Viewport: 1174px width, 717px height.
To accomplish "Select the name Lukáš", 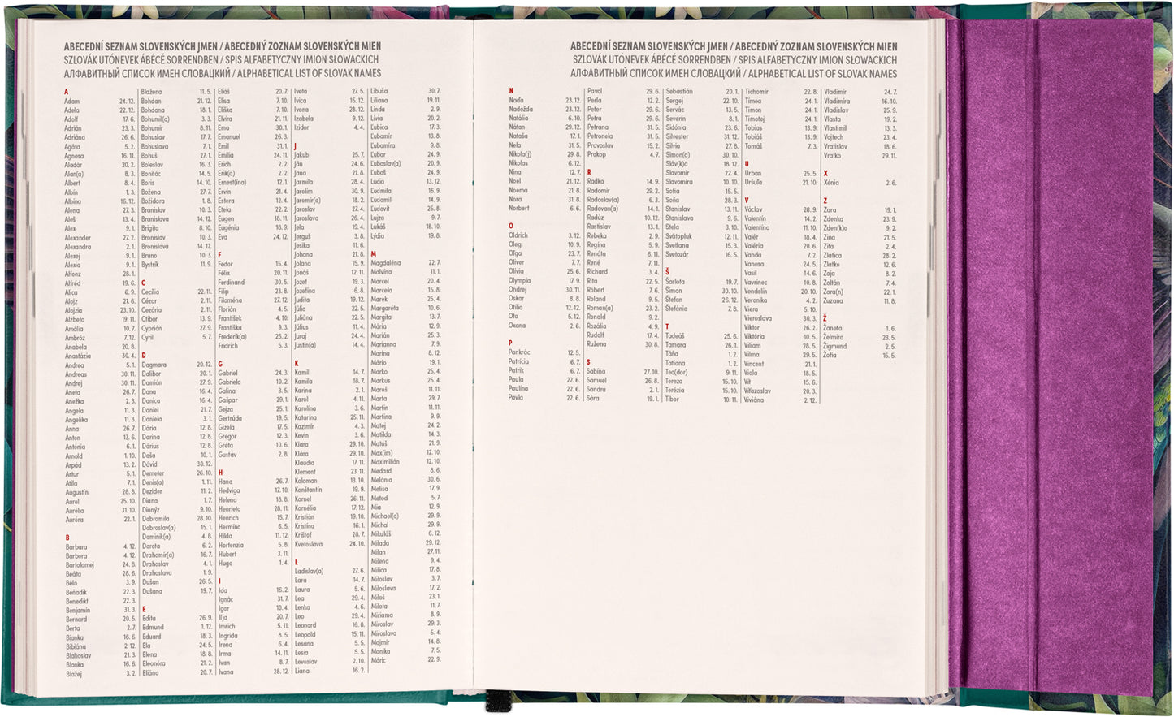I will coord(379,227).
